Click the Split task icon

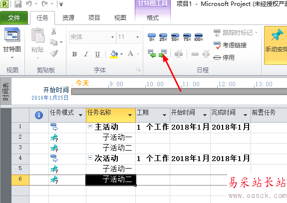(x=179, y=54)
